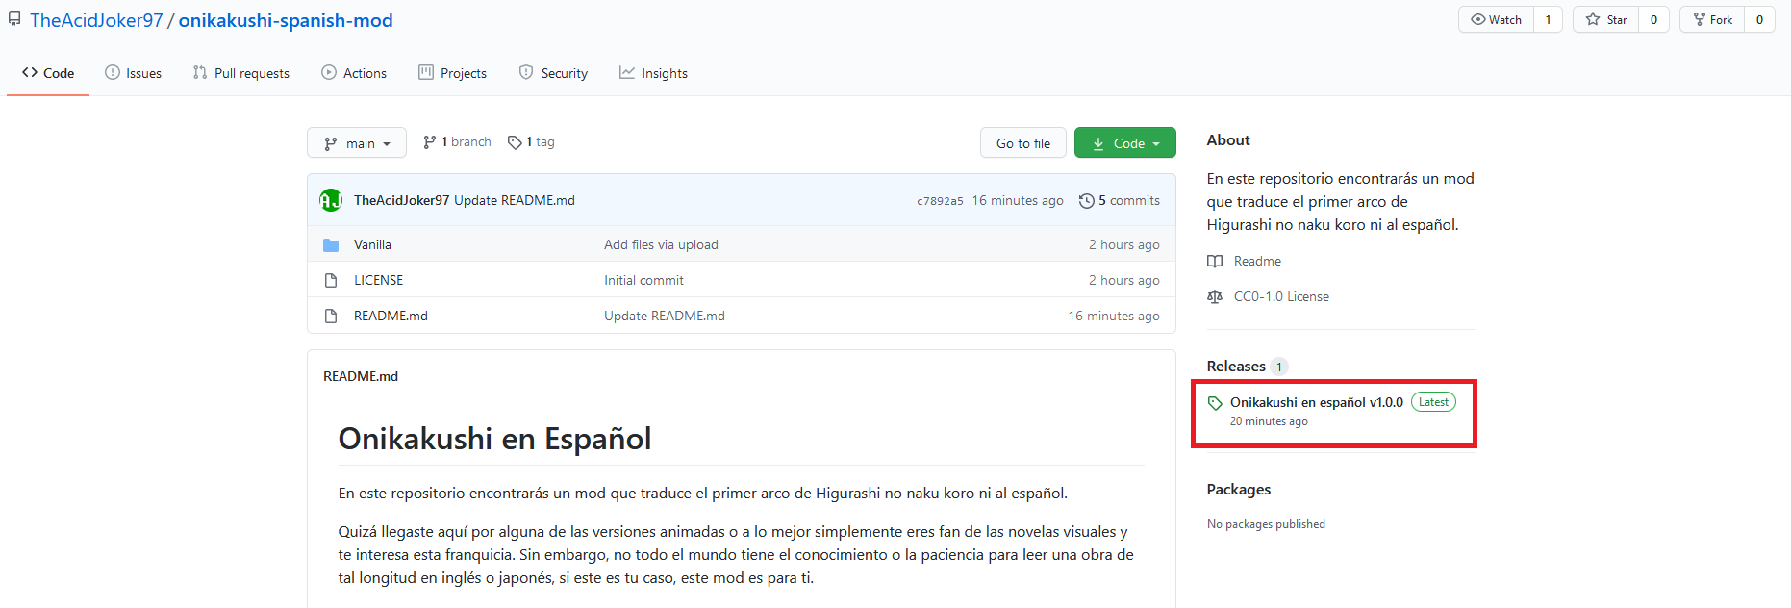Open the onikakushi-spanish-mod repository link
Viewport: 1791px width, 608px height.
click(286, 20)
